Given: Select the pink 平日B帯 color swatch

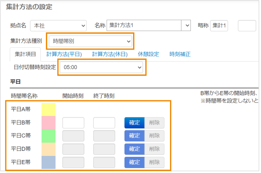Looking at the screenshot, I should 49,122.
